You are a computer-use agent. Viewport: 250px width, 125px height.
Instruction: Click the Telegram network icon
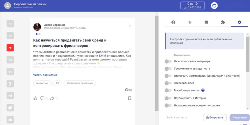(x=10, y=96)
